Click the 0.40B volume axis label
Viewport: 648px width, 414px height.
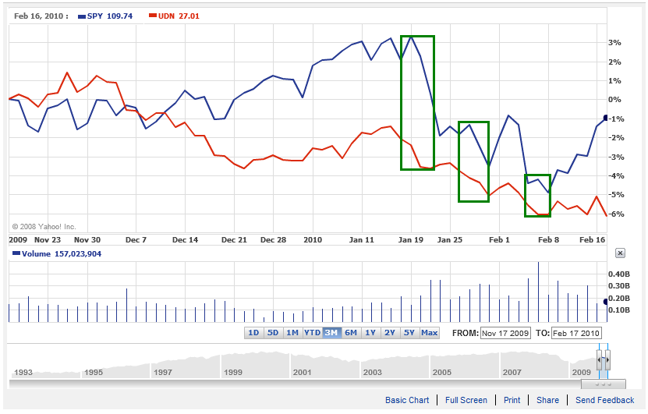[618, 274]
